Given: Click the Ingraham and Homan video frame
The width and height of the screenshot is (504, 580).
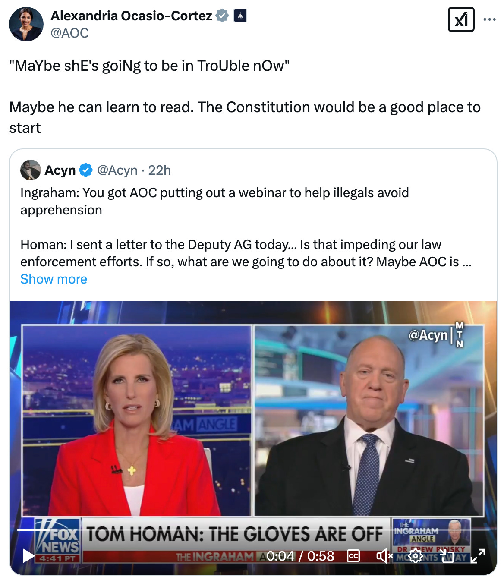Looking at the screenshot, I should 253,414.
